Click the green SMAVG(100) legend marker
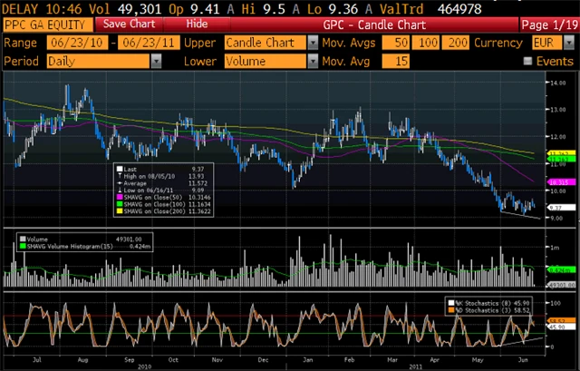The height and width of the screenshot is (371, 580). 119,202
